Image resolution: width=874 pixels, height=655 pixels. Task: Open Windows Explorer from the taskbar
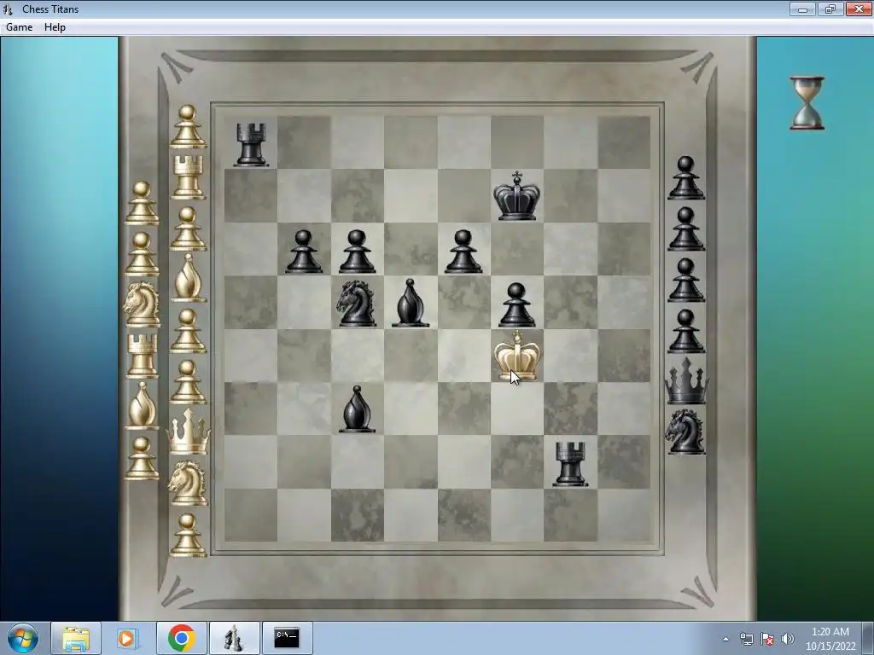coord(76,638)
